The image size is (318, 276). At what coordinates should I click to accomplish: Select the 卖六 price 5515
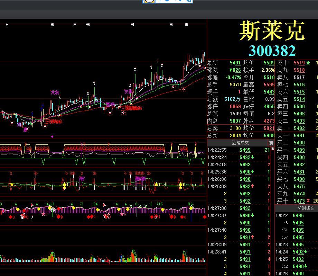click(x=299, y=92)
